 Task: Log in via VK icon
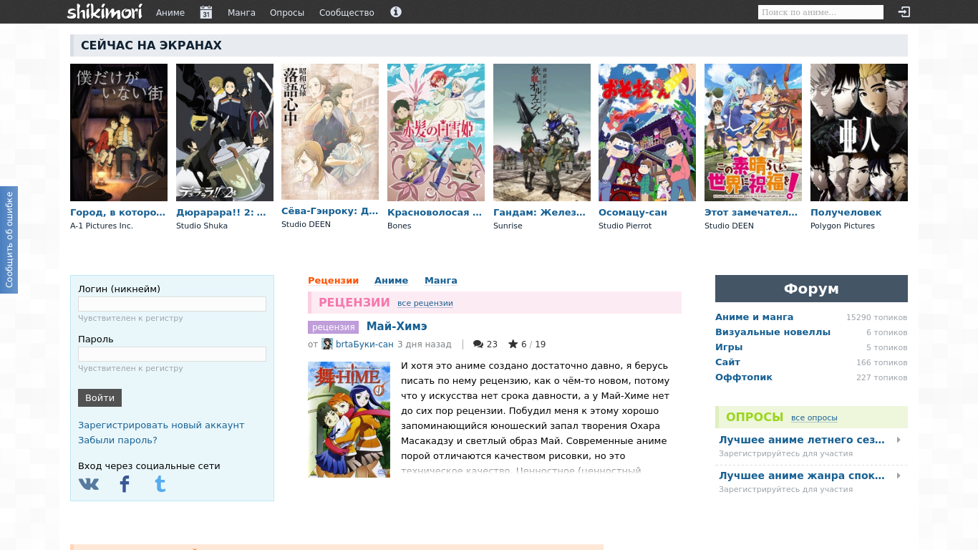click(89, 484)
